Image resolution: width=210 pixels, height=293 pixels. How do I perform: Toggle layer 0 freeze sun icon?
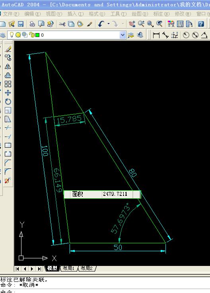click(x=18, y=35)
